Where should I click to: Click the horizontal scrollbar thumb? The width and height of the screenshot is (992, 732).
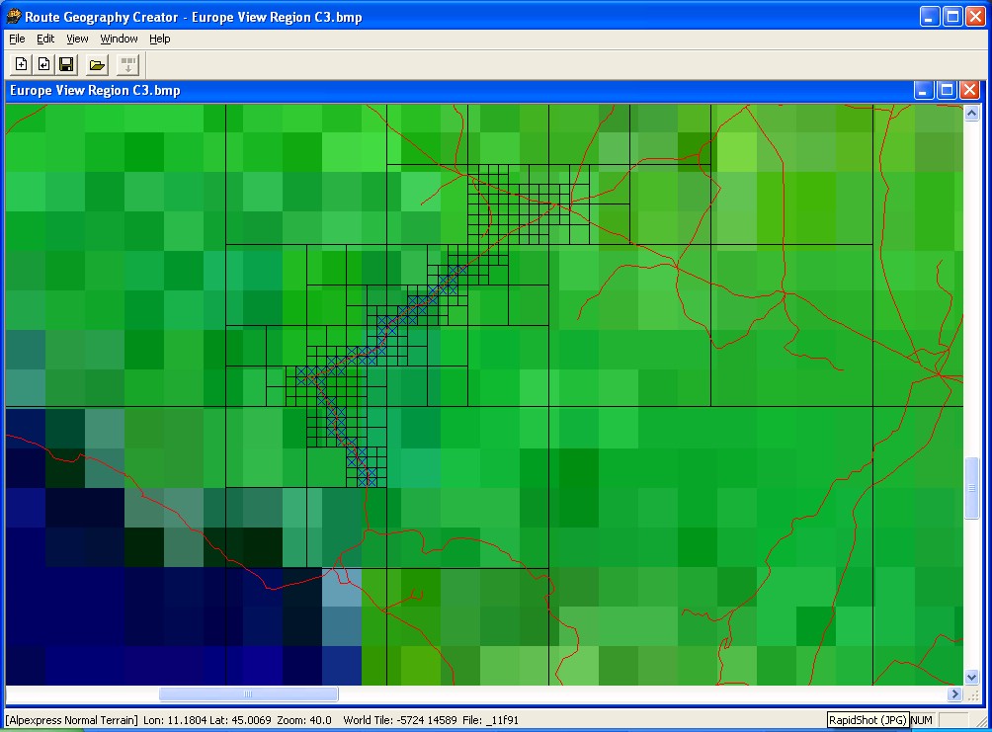click(x=249, y=694)
